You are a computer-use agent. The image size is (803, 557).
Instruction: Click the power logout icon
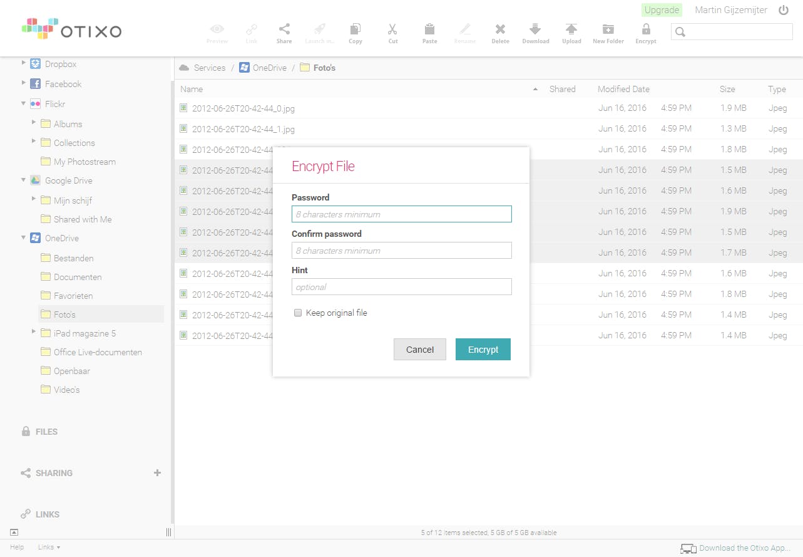click(x=784, y=10)
